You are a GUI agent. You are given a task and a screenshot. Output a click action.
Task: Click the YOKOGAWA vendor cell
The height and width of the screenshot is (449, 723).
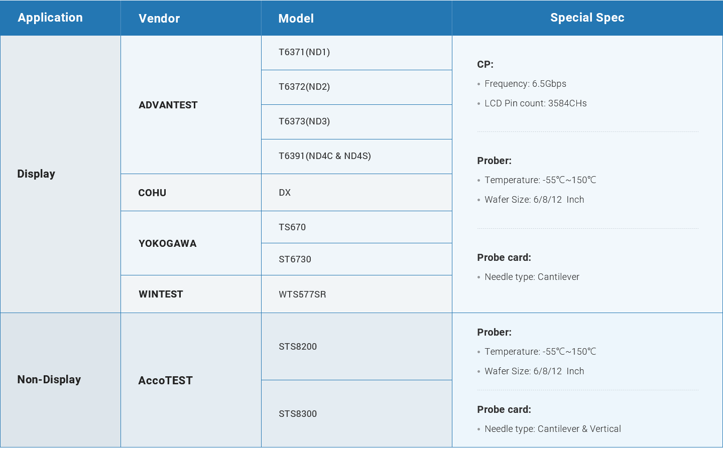click(168, 243)
